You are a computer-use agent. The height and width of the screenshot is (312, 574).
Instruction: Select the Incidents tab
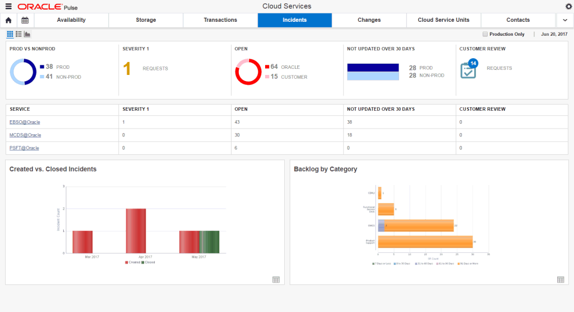click(x=295, y=20)
